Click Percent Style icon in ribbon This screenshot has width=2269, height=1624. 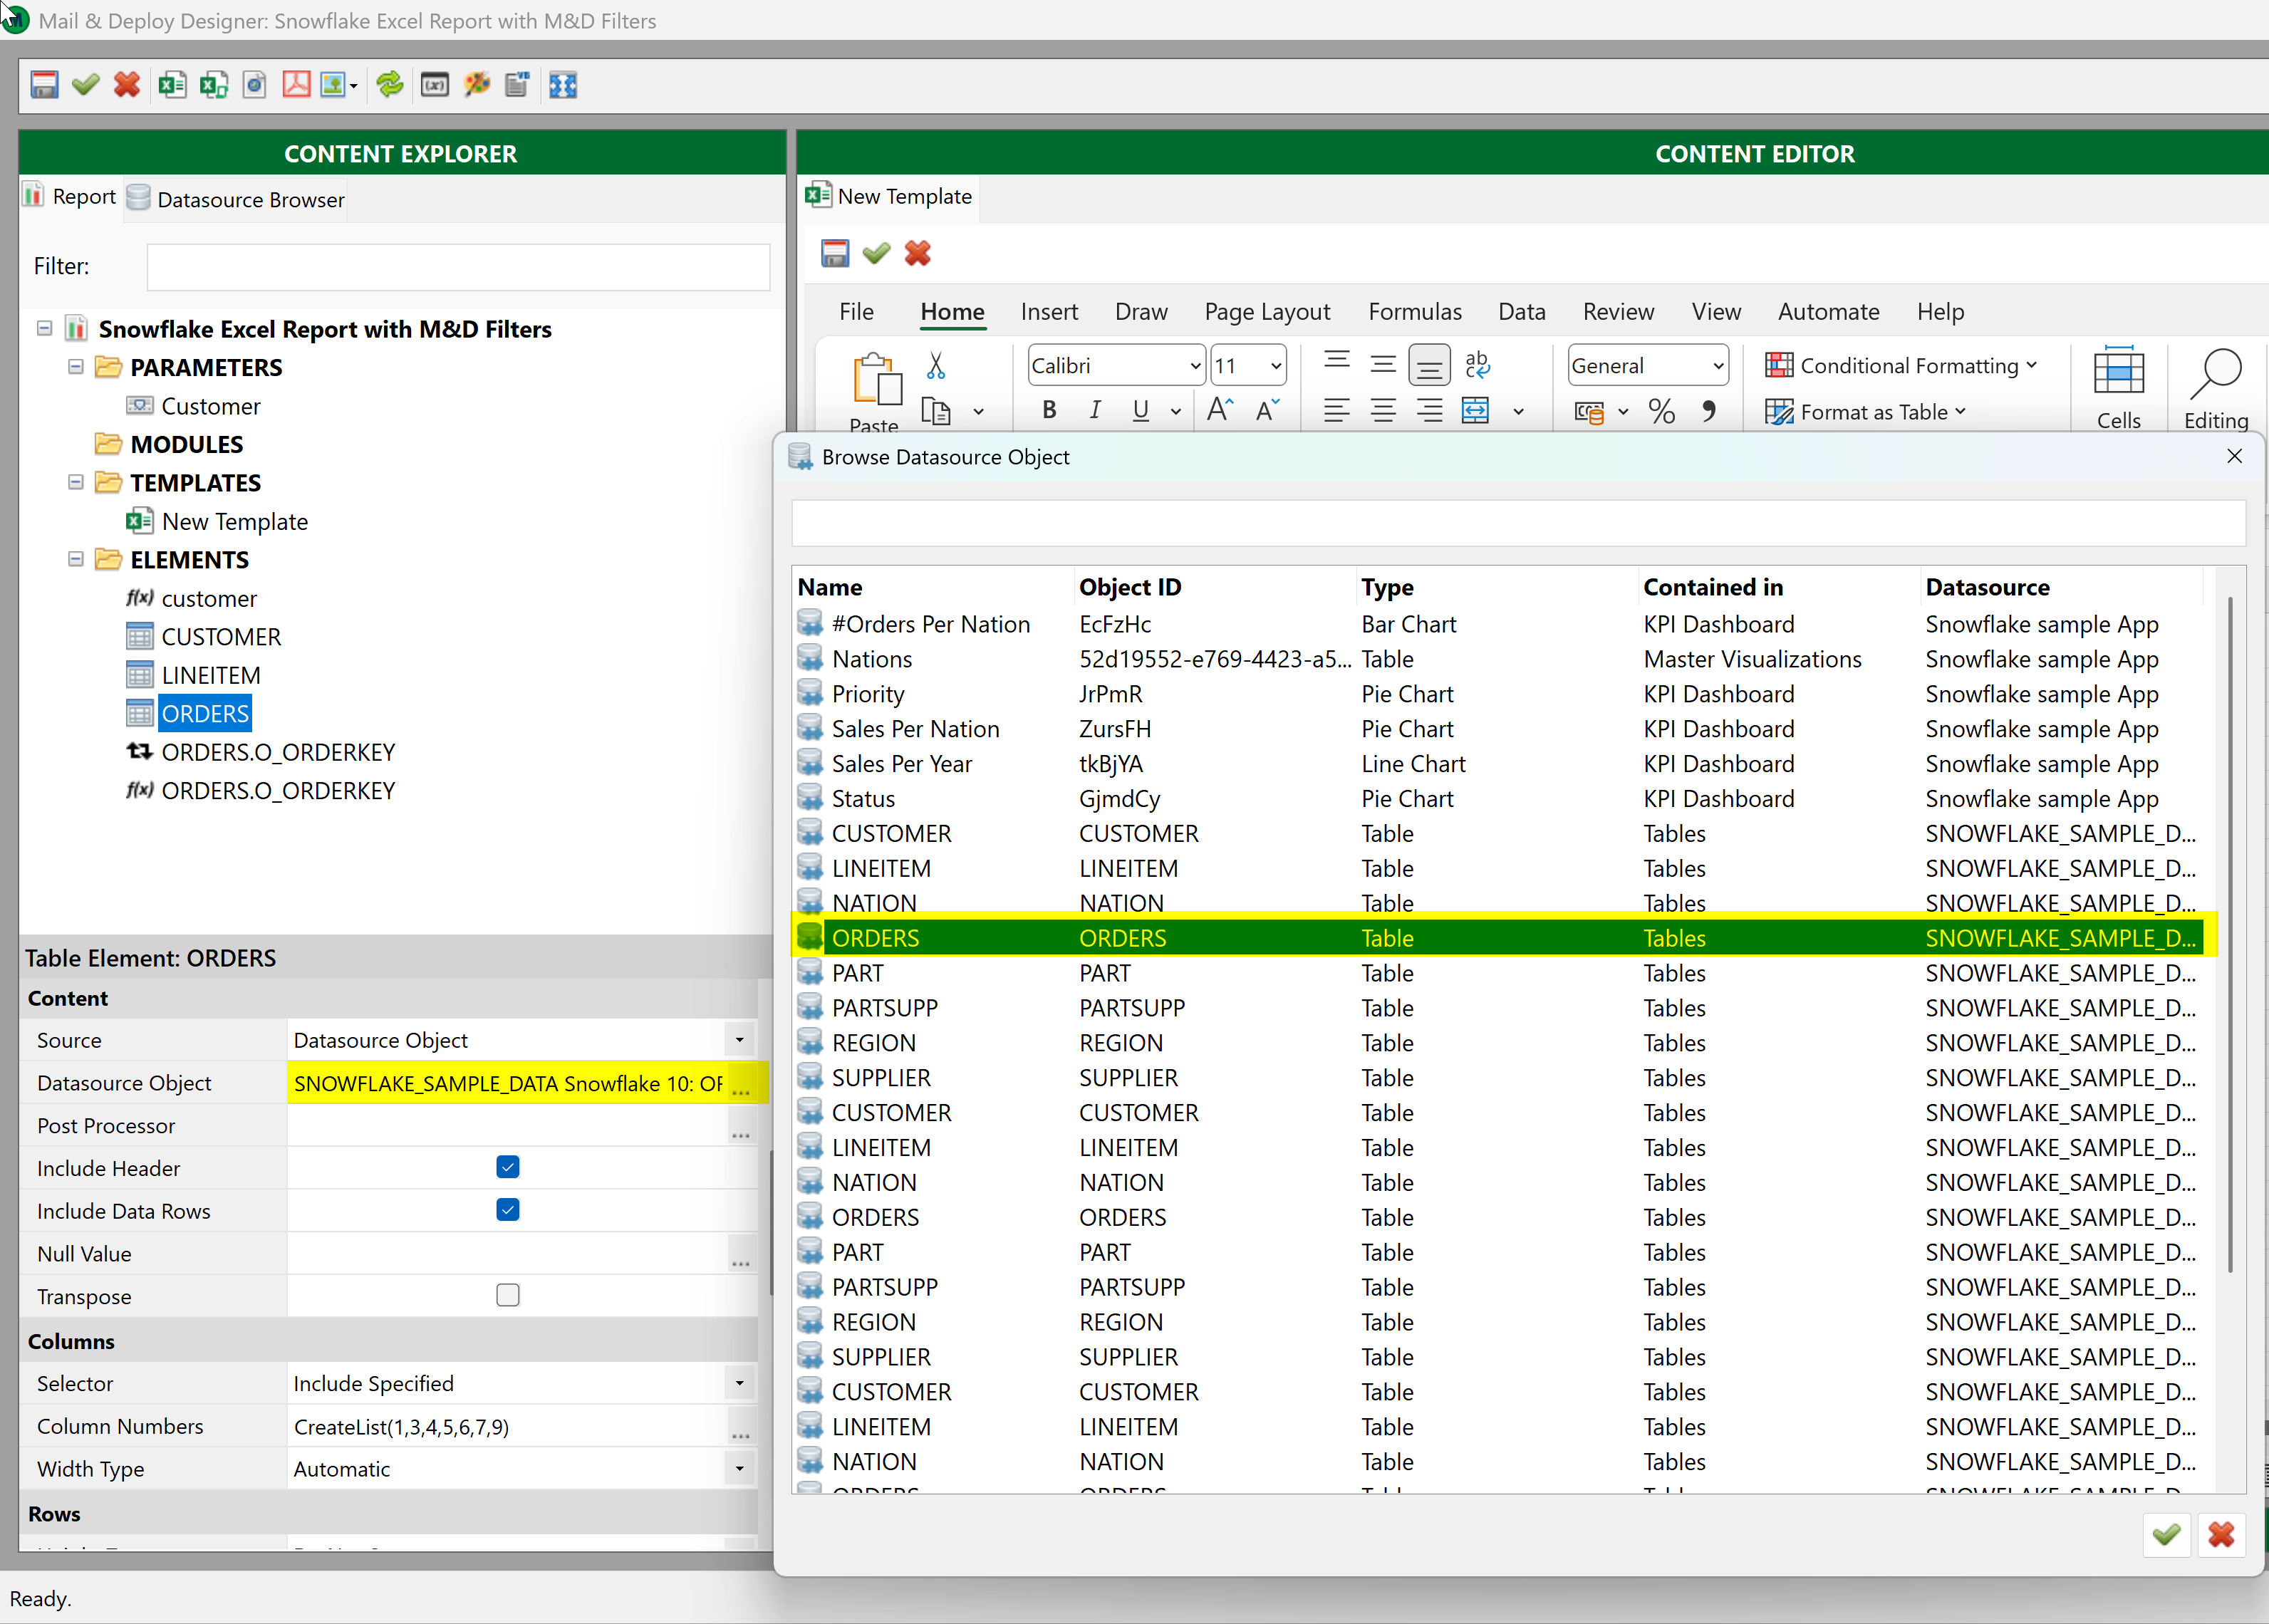pos(1662,411)
